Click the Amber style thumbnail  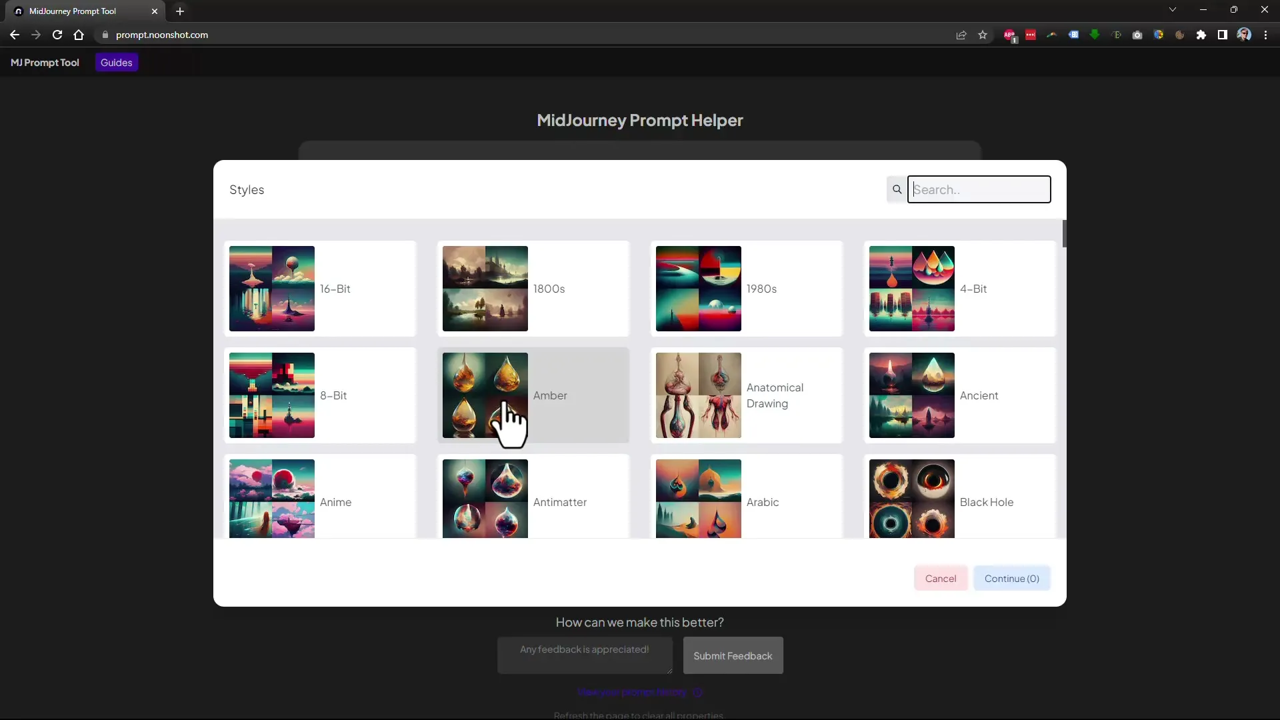(x=485, y=395)
